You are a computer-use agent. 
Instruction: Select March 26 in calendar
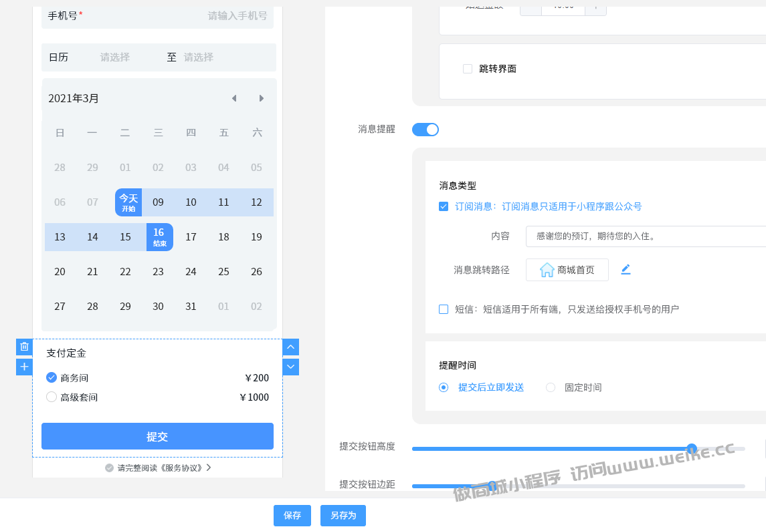(256, 272)
